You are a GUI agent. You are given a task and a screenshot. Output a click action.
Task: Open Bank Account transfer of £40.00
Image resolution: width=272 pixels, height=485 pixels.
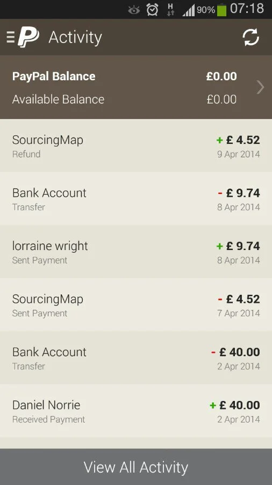(136, 358)
